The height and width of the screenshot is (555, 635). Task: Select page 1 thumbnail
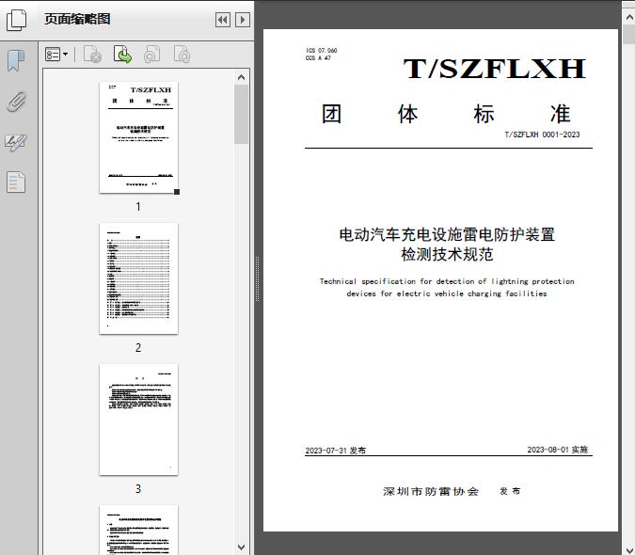tap(138, 137)
